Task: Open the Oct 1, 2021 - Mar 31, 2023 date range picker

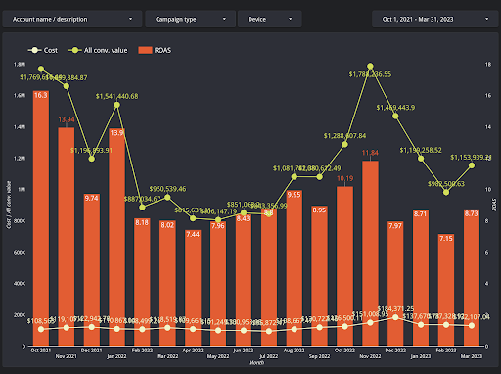Action: click(435, 19)
